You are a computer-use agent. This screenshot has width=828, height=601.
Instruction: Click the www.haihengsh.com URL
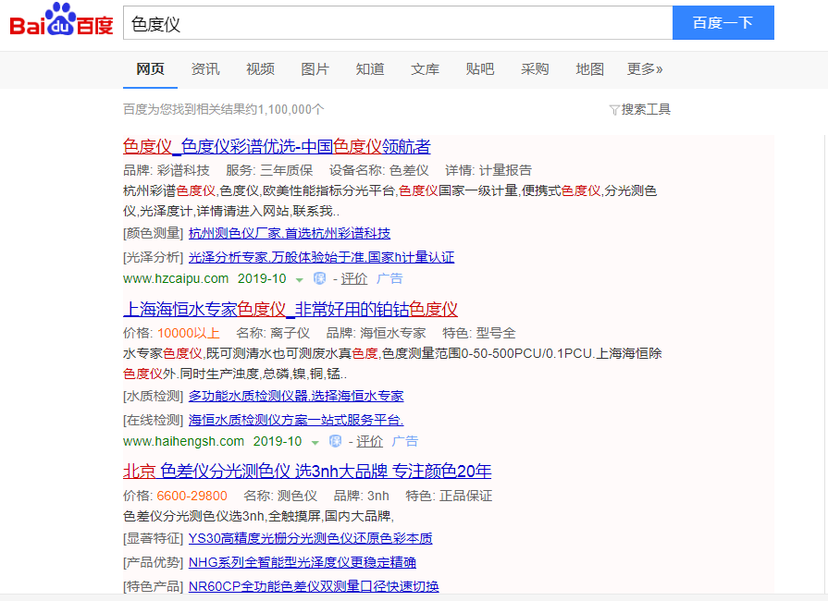pos(184,441)
